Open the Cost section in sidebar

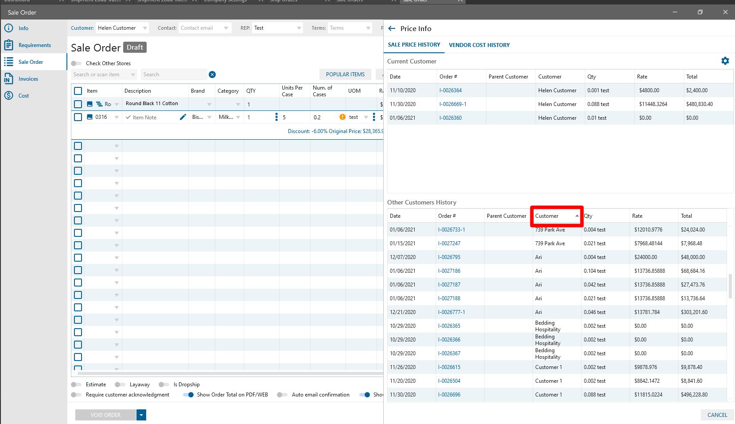click(23, 96)
